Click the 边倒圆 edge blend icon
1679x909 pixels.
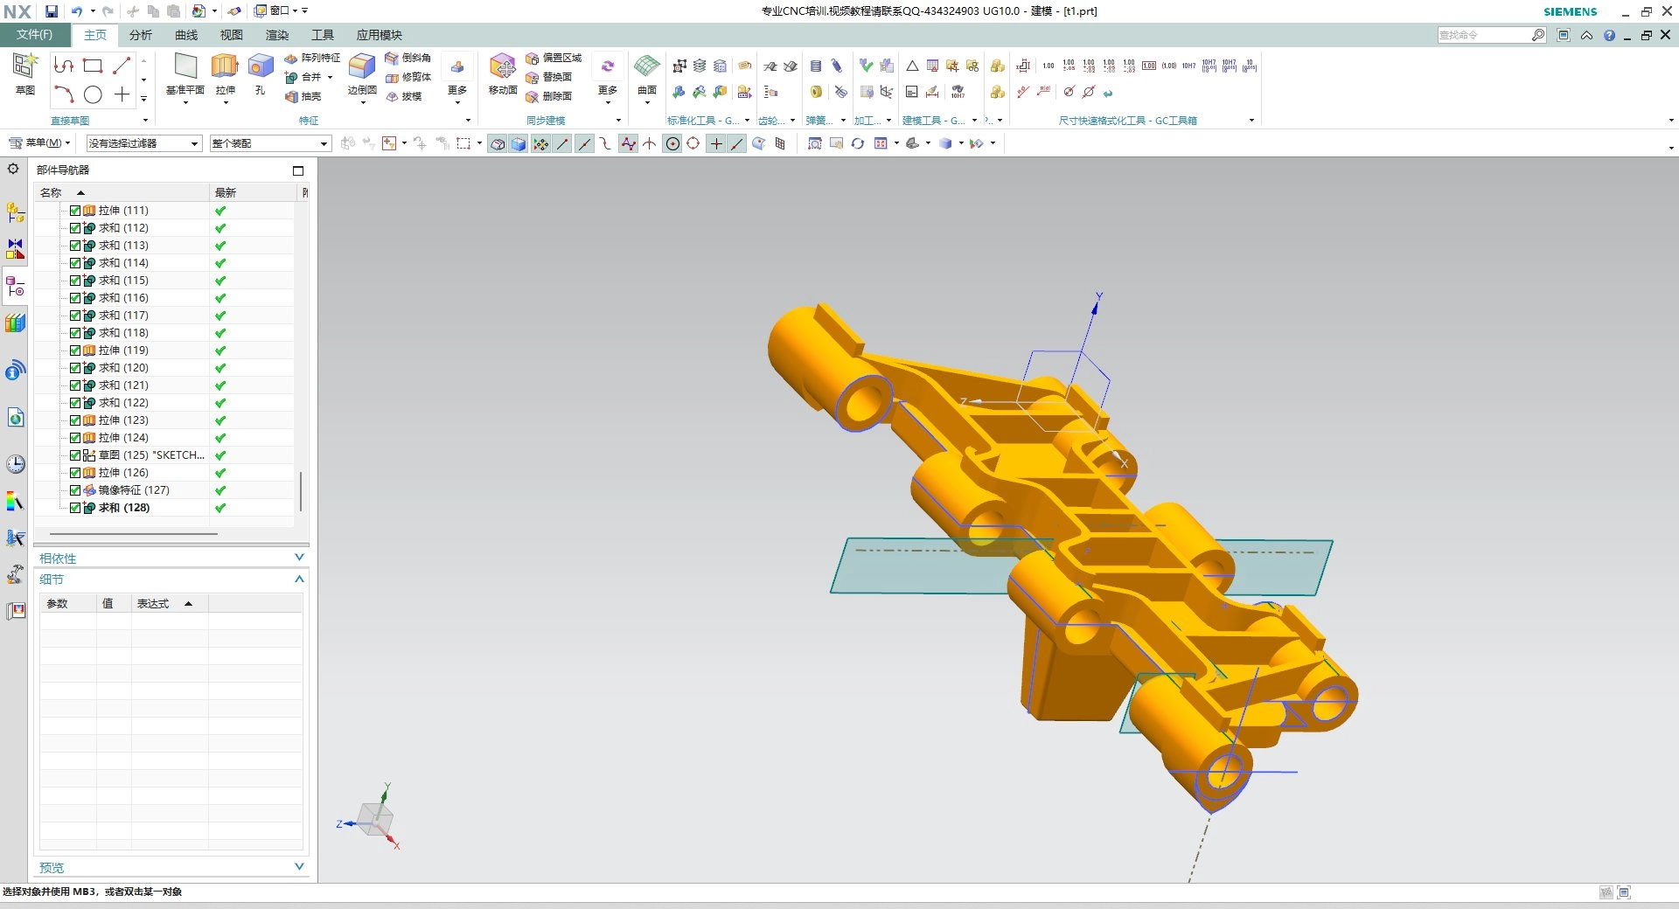[361, 68]
